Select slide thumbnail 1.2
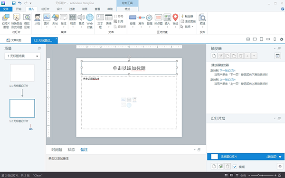The image size is (285, 178). pos(22,108)
